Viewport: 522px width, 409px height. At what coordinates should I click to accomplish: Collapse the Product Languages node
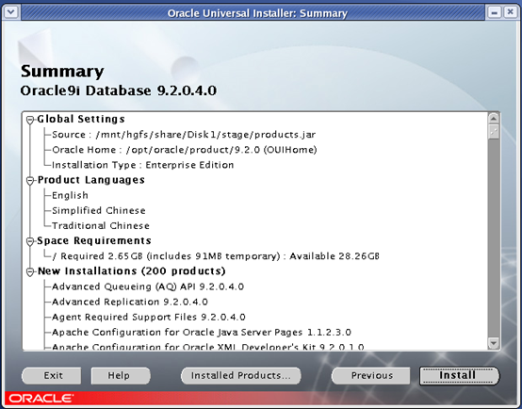tap(30, 181)
